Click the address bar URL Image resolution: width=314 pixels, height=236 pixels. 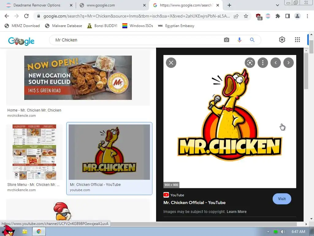(136, 16)
